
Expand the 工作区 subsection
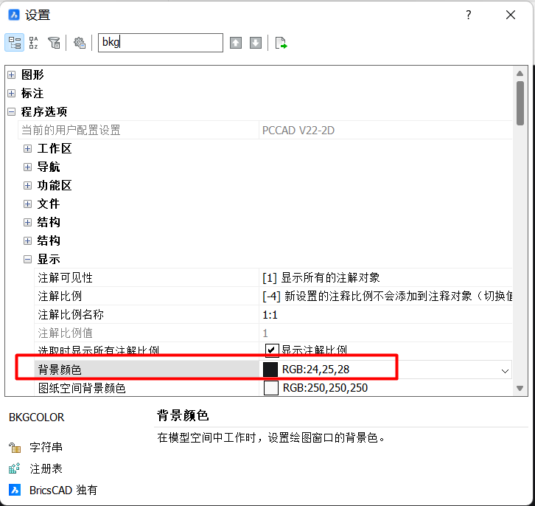point(27,148)
